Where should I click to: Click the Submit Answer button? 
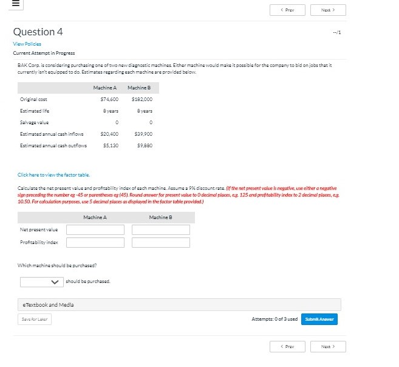click(x=319, y=320)
